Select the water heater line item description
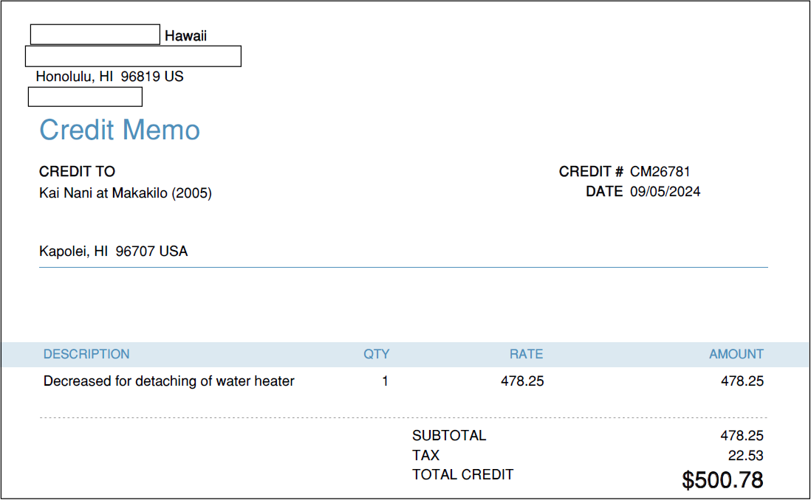 pyautogui.click(x=169, y=381)
